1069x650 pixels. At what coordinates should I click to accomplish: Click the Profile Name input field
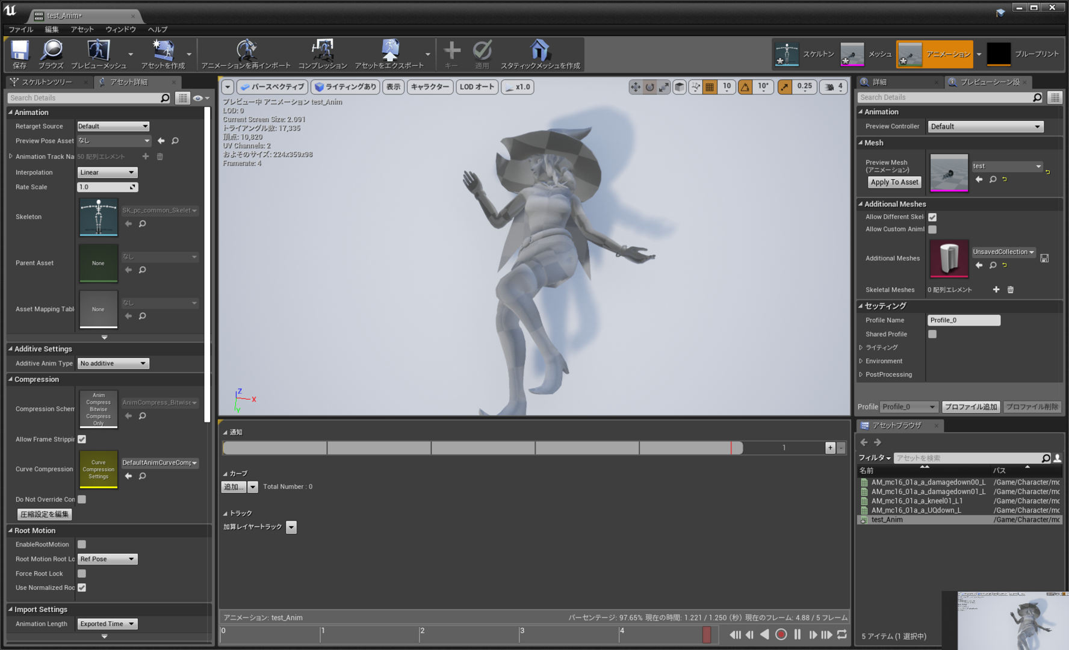(964, 320)
